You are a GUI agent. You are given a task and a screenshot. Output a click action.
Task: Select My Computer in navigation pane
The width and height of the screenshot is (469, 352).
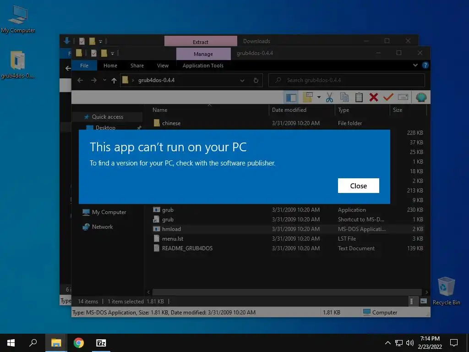point(109,212)
